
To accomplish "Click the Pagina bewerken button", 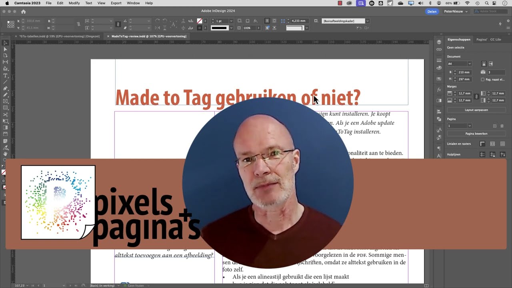I will pyautogui.click(x=476, y=134).
